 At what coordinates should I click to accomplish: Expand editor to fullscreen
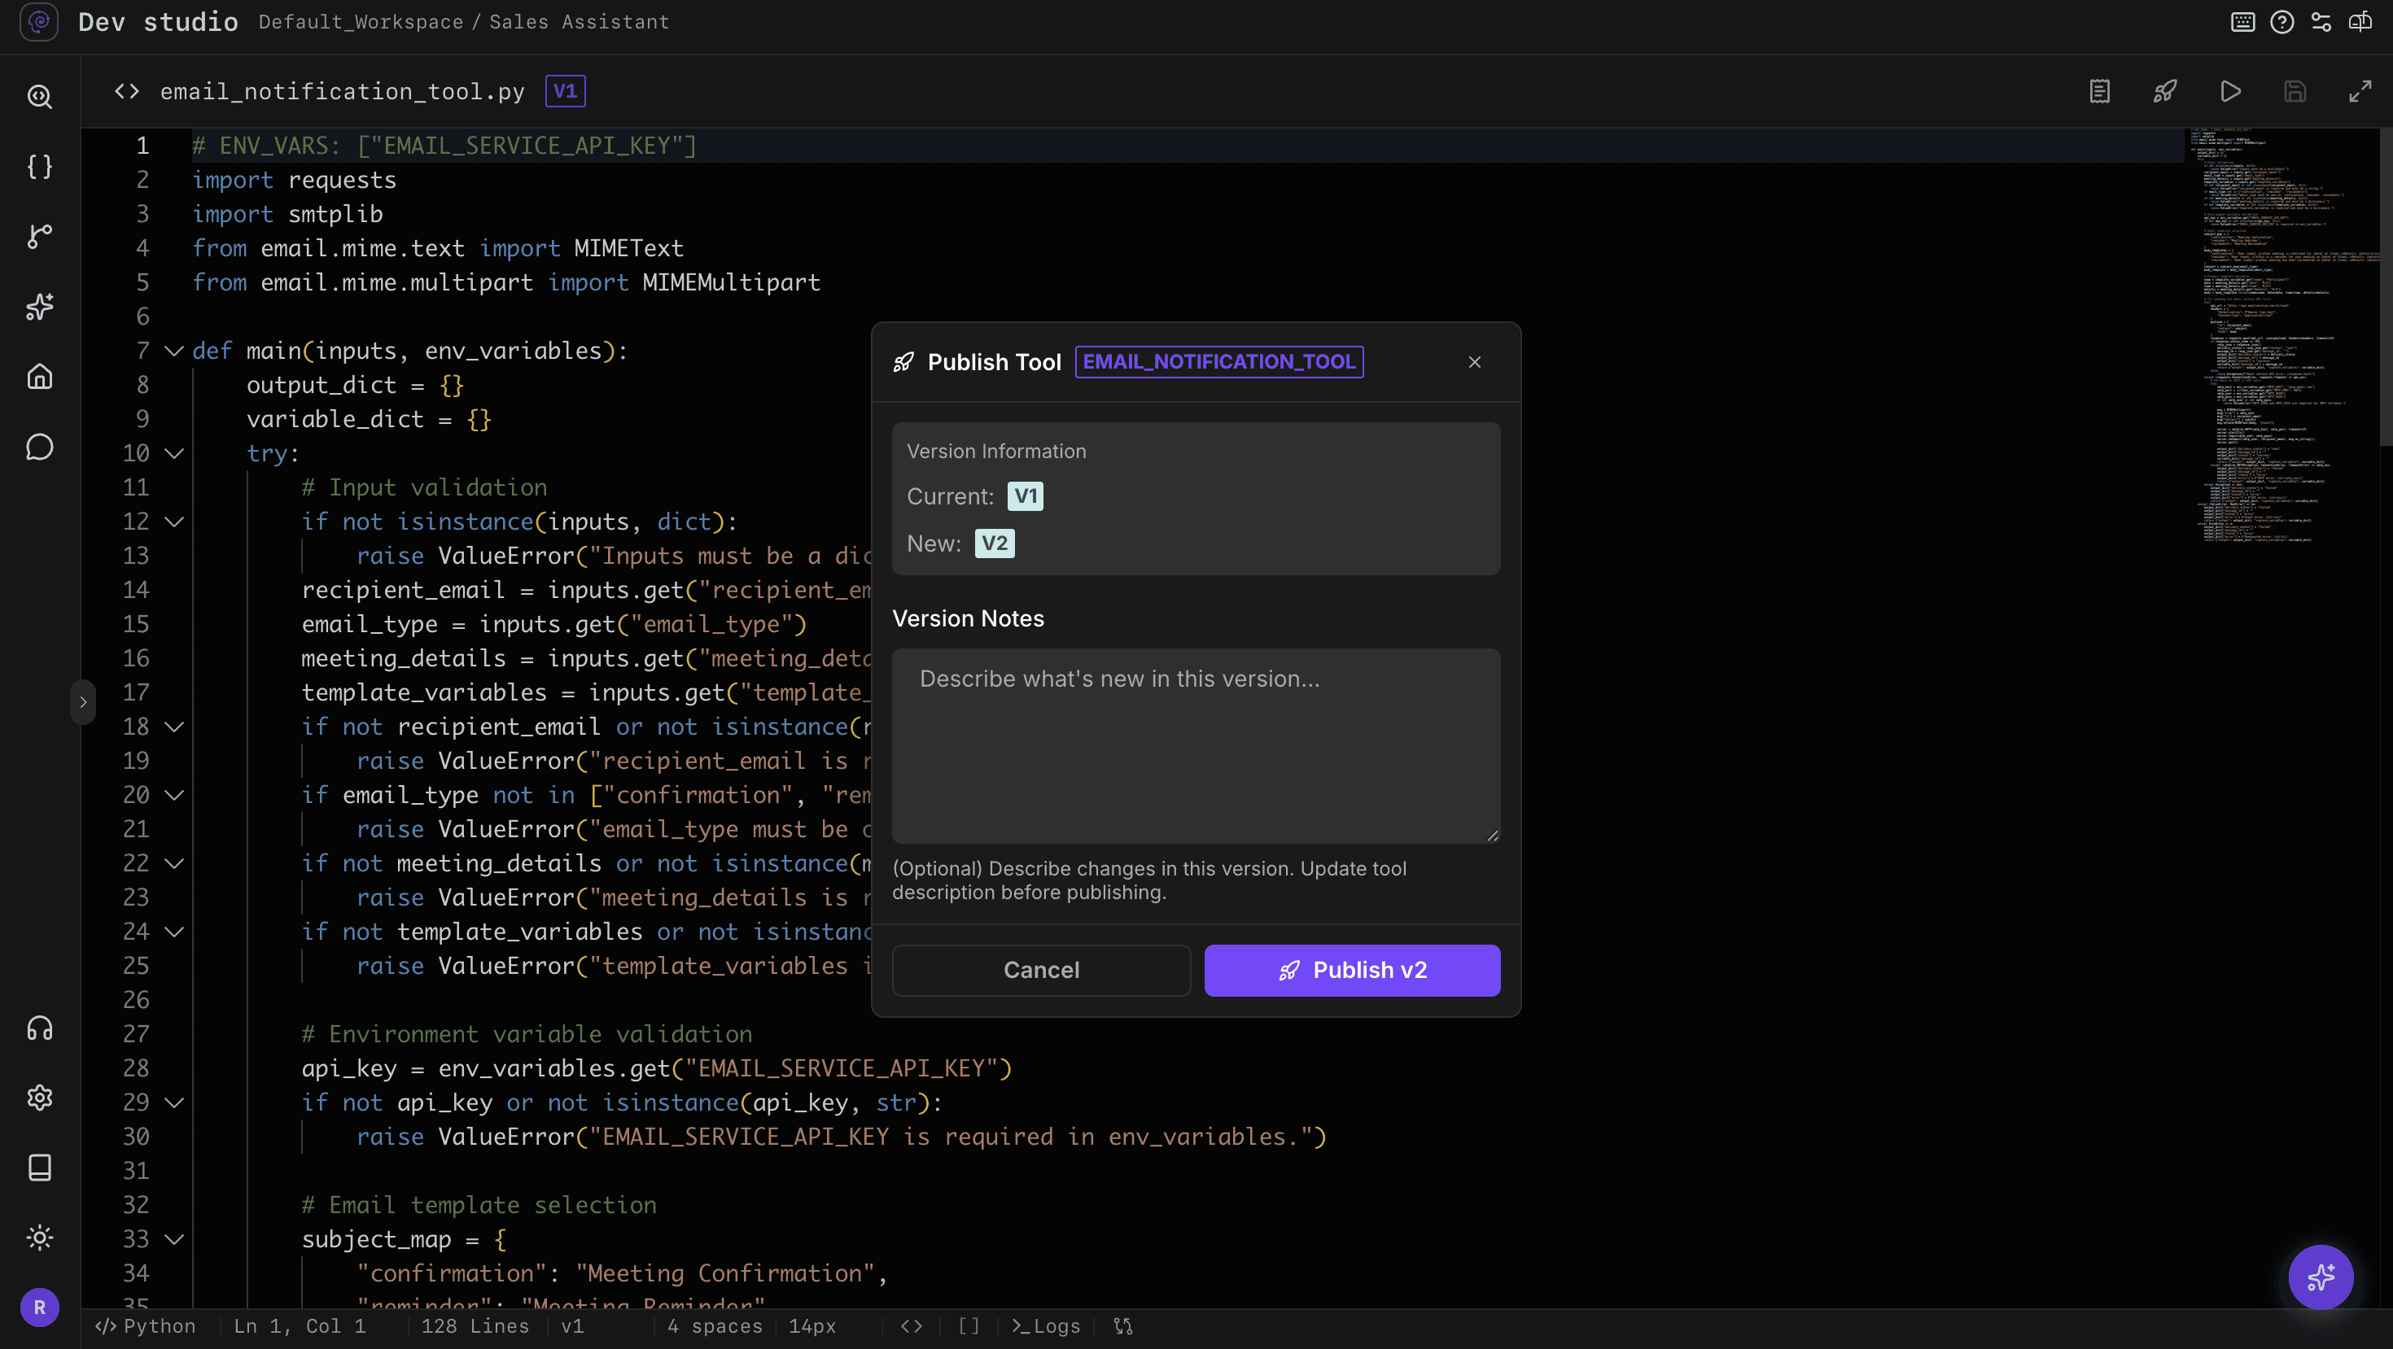click(2360, 91)
